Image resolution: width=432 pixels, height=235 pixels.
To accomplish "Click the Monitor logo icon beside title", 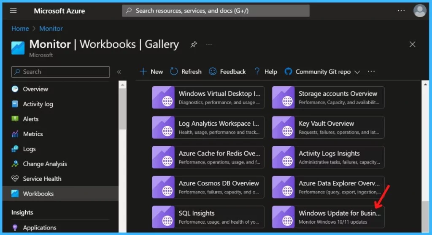I will pyautogui.click(x=18, y=48).
